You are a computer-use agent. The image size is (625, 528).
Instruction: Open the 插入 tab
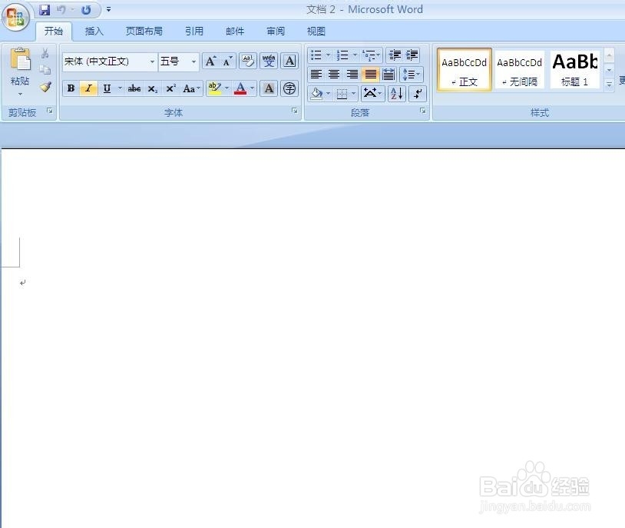pyautogui.click(x=94, y=32)
